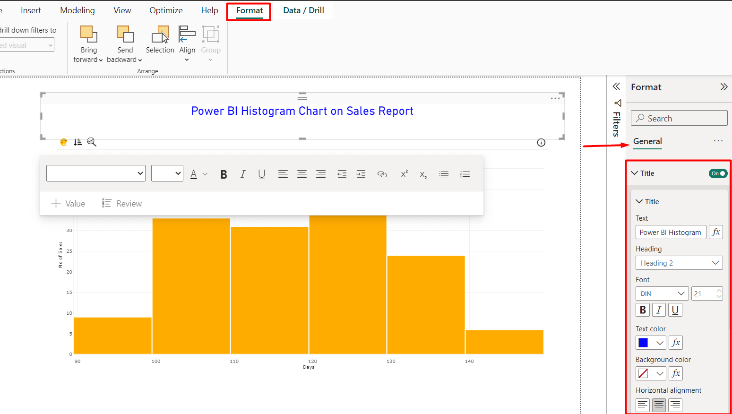Open the Optimize menu
732x414 pixels.
pyautogui.click(x=166, y=10)
